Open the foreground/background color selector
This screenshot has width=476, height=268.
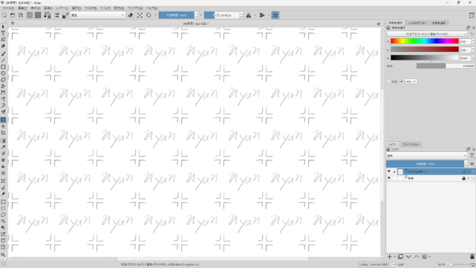47,15
